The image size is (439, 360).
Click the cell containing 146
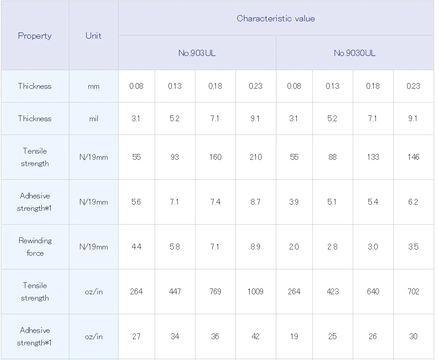tap(413, 157)
